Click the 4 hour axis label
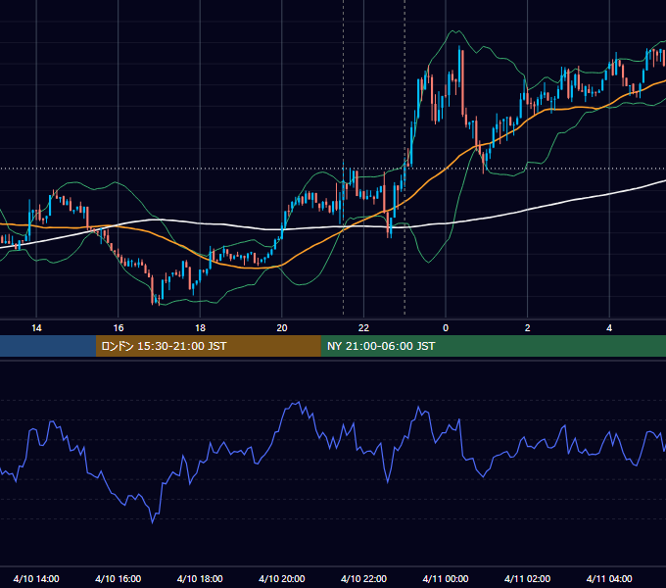The image size is (666, 588). pyautogui.click(x=609, y=328)
